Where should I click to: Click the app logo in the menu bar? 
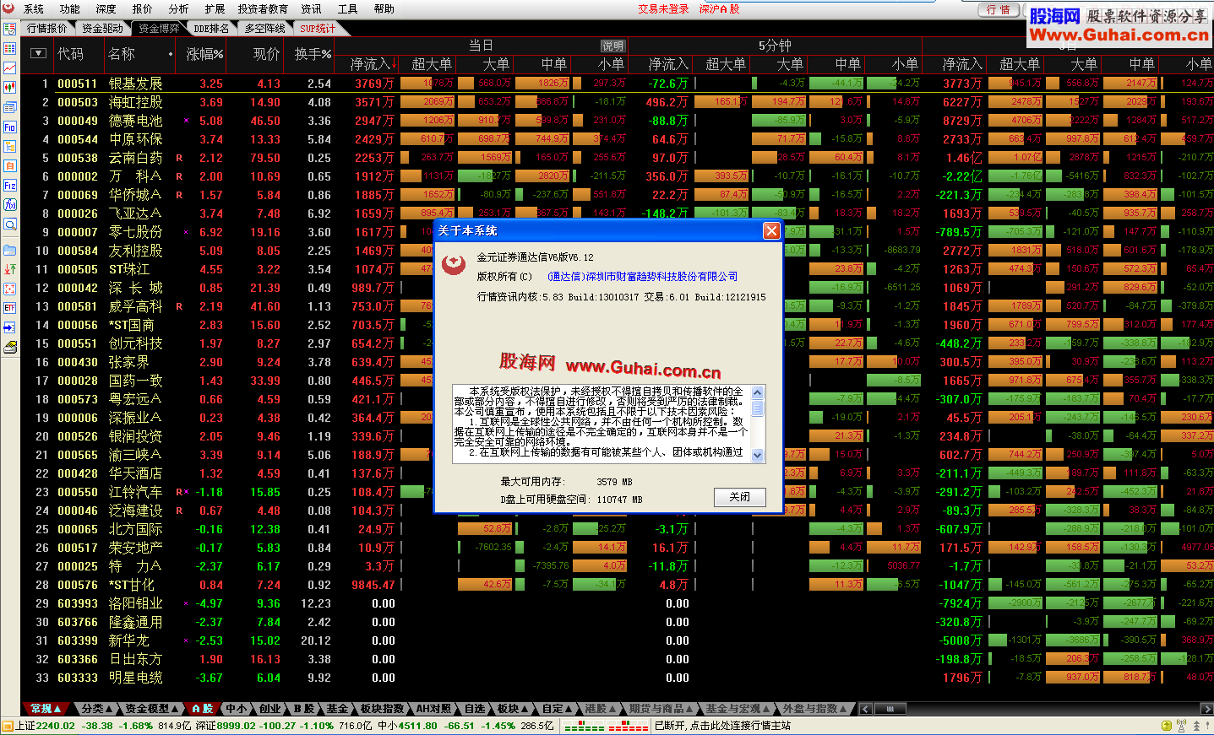point(9,8)
